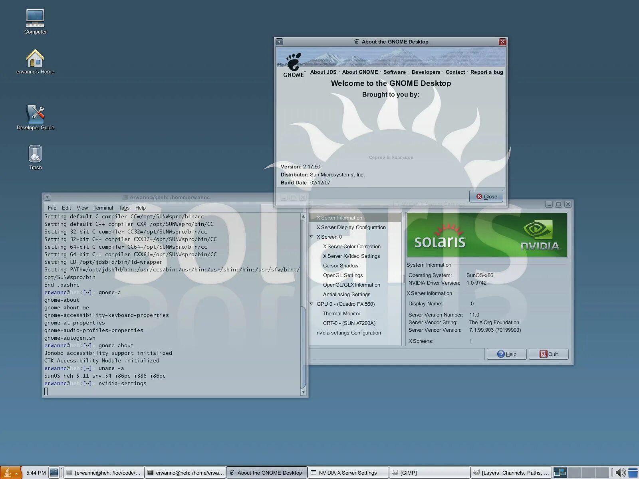Click the Report a bug link

click(x=486, y=72)
